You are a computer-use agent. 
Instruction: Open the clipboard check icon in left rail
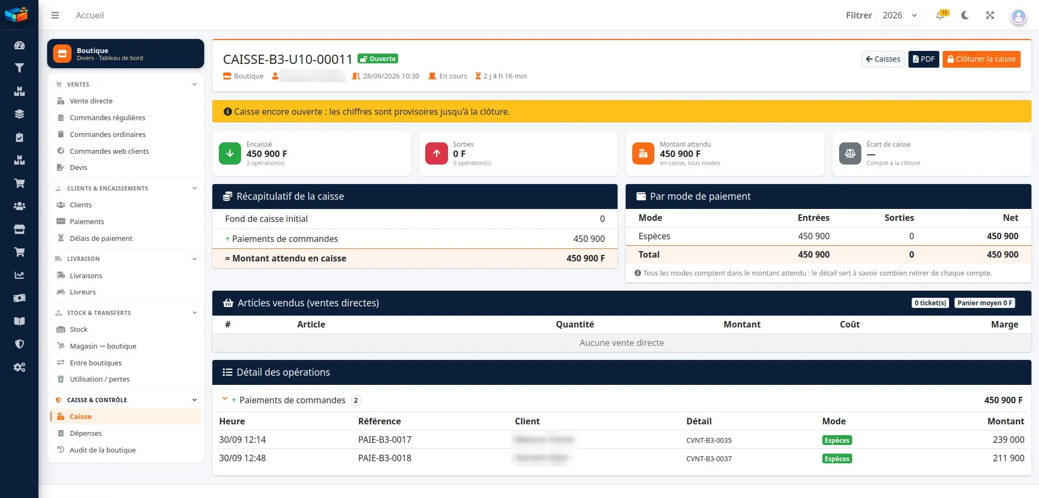(x=20, y=137)
